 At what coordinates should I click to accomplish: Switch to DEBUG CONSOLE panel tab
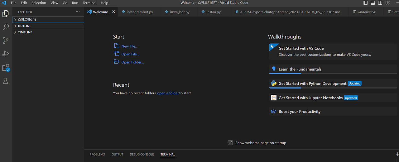[x=142, y=154]
